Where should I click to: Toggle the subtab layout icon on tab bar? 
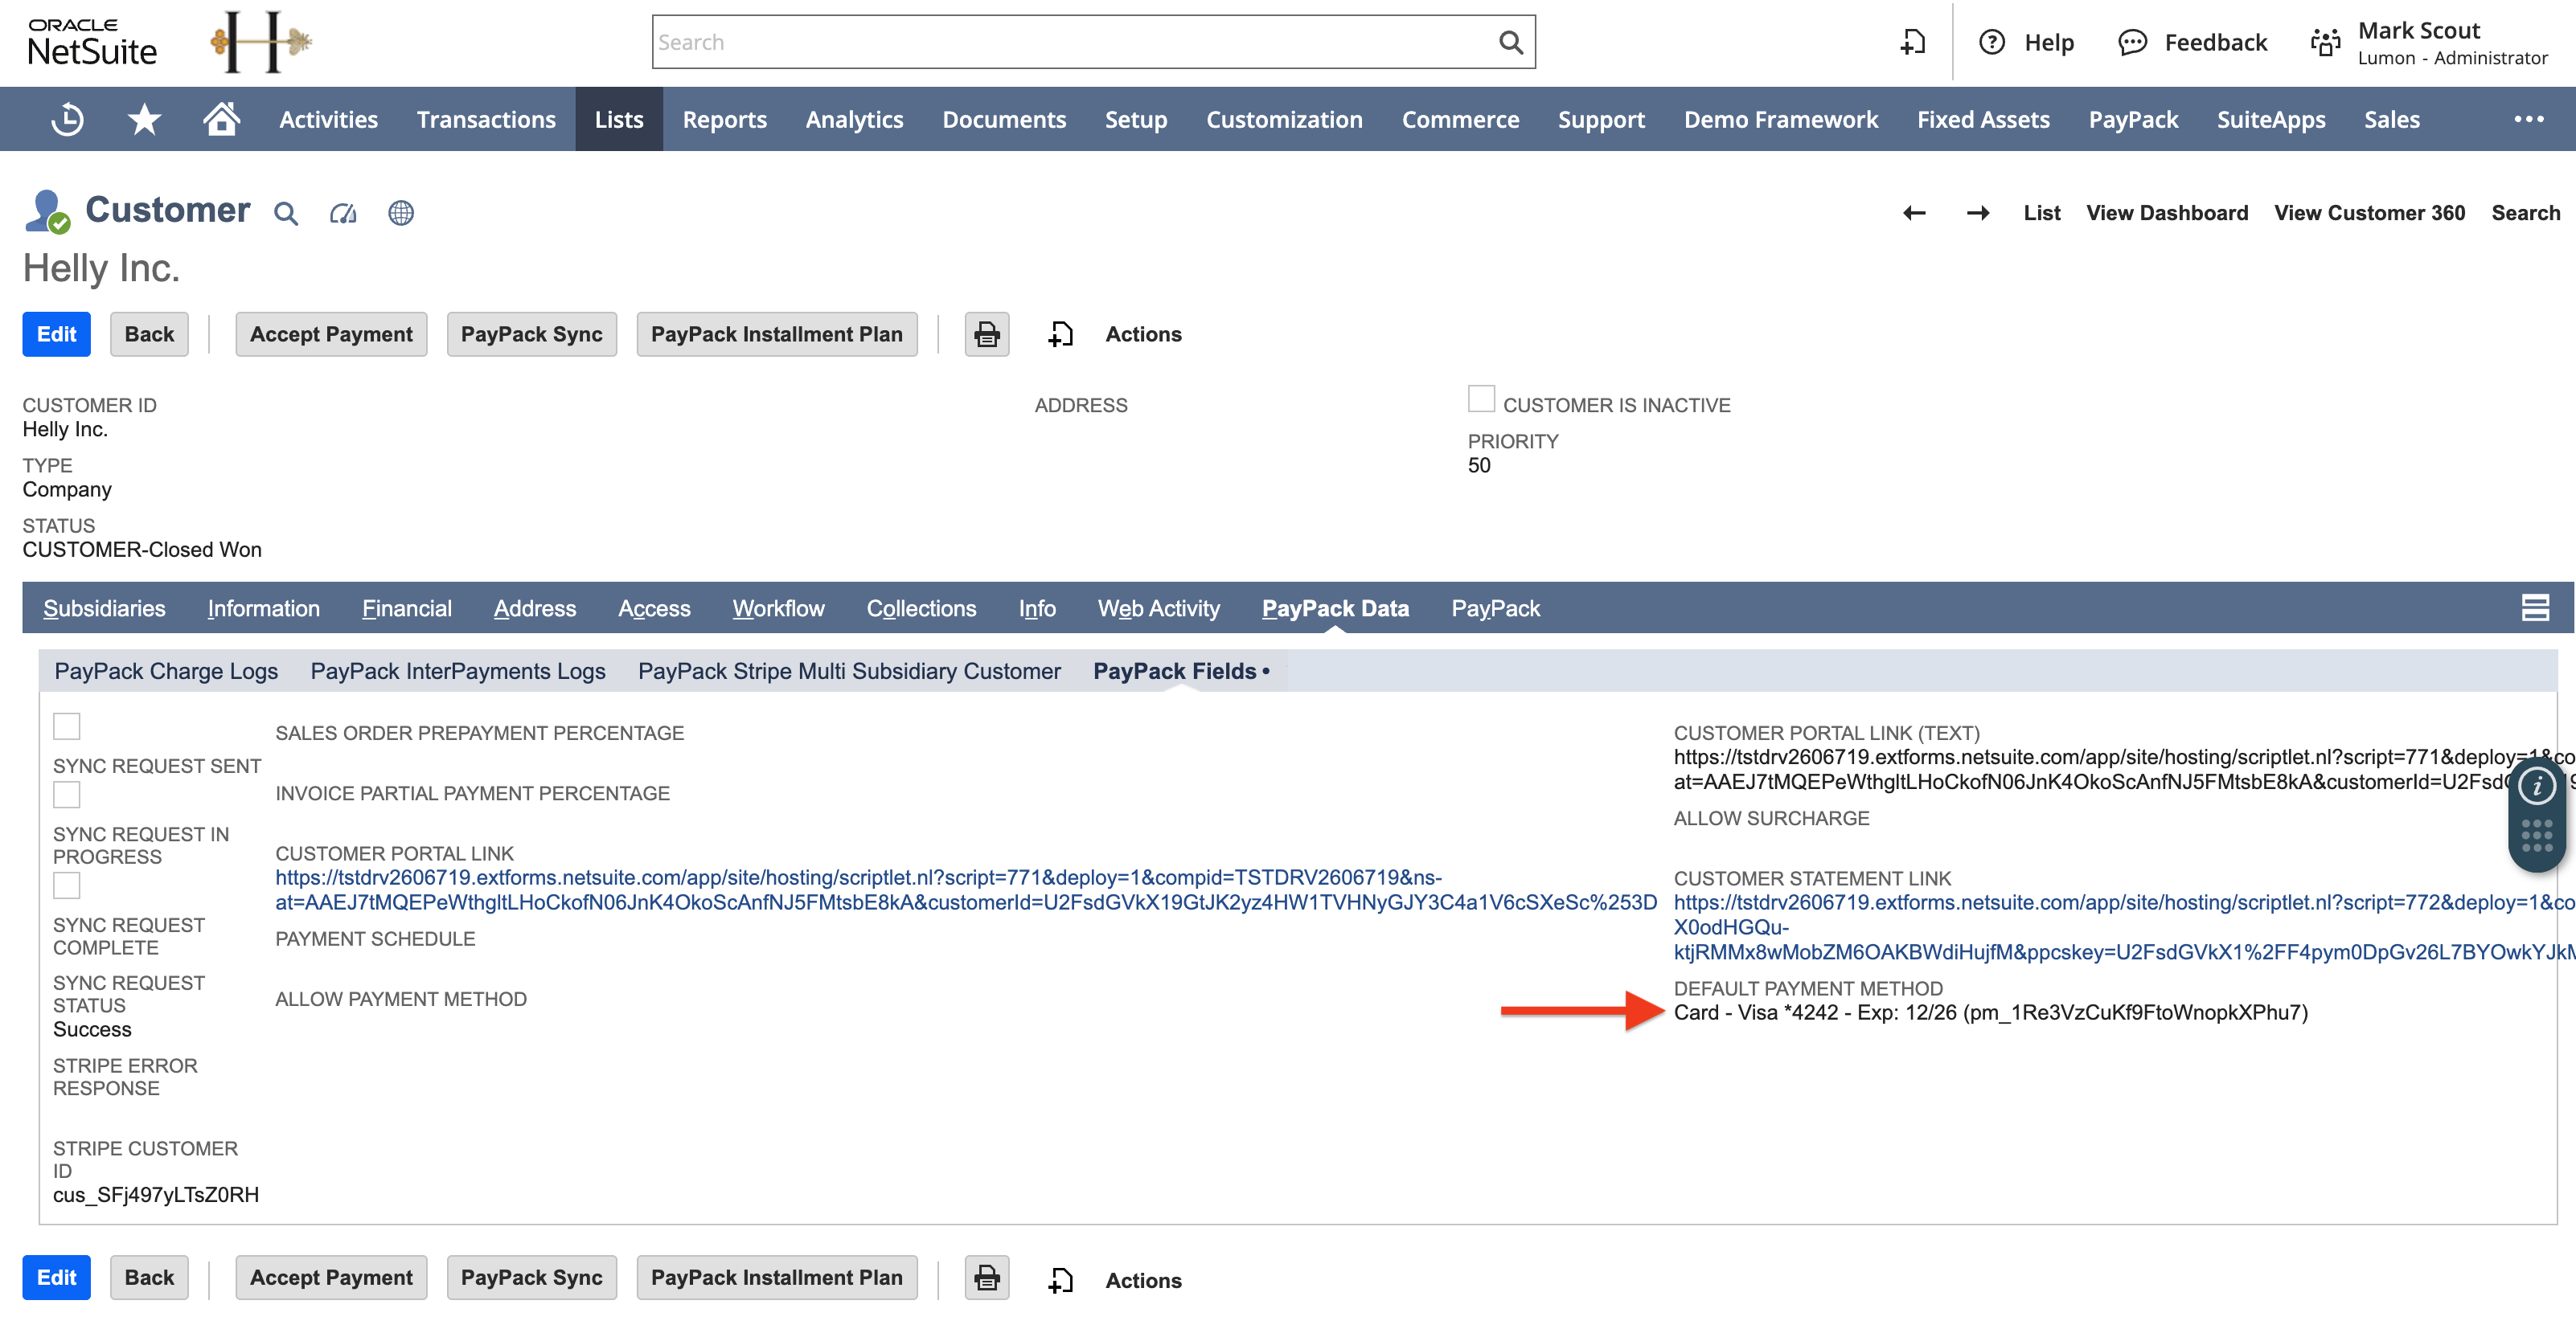[x=2534, y=607]
